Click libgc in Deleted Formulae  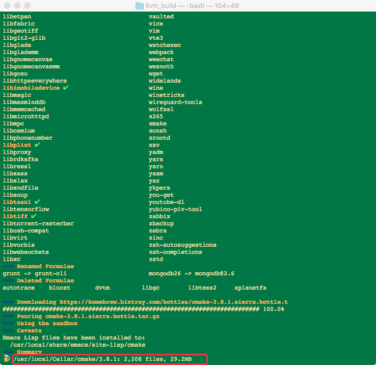151,288
